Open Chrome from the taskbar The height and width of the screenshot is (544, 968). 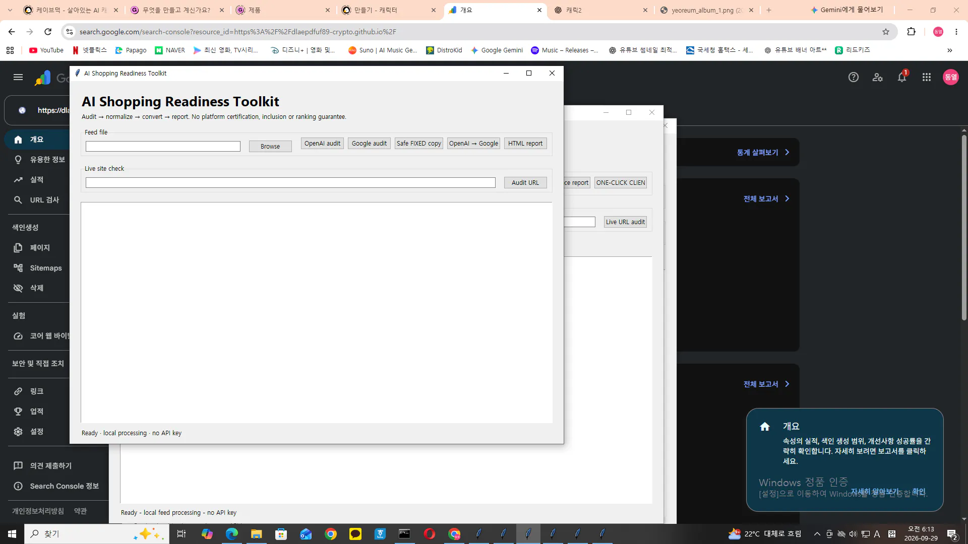click(331, 534)
